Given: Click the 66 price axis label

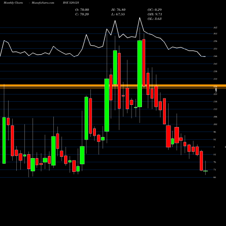Looking at the screenshot, I should tap(215, 177).
